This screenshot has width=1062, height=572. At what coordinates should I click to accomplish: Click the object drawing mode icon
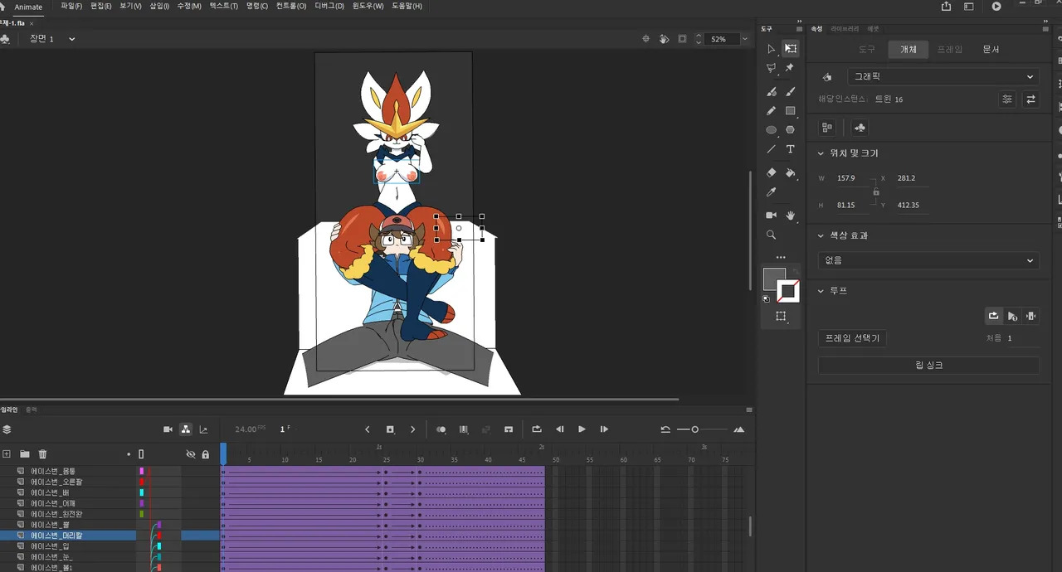pyautogui.click(x=781, y=317)
